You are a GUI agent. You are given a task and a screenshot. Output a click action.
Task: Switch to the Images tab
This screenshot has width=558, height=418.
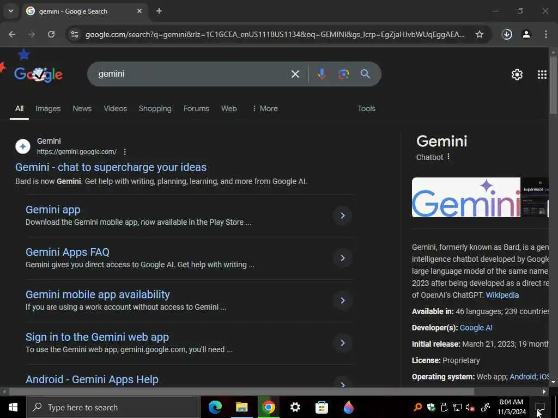(x=48, y=109)
